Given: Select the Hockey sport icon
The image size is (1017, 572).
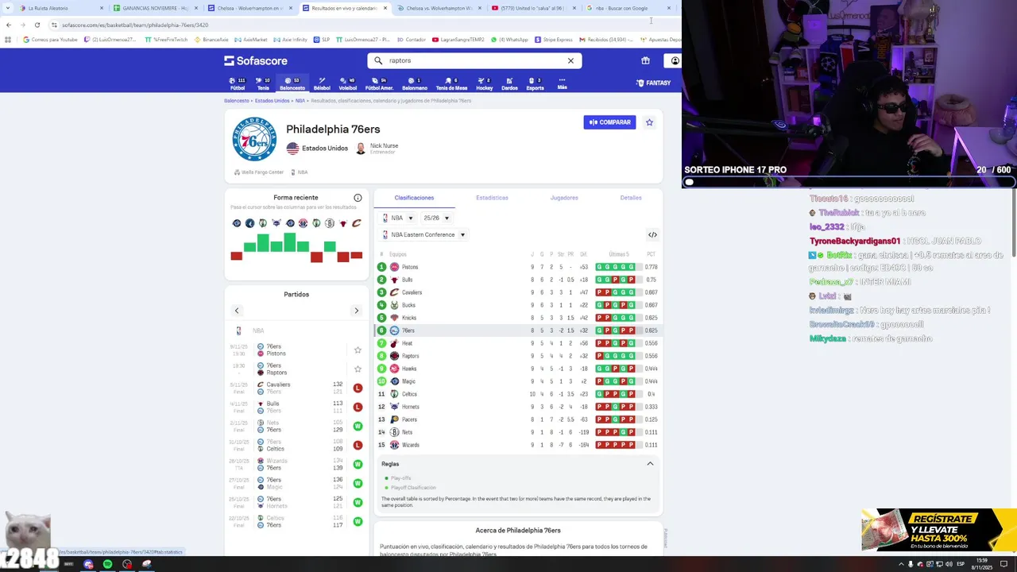Looking at the screenshot, I should (x=485, y=83).
